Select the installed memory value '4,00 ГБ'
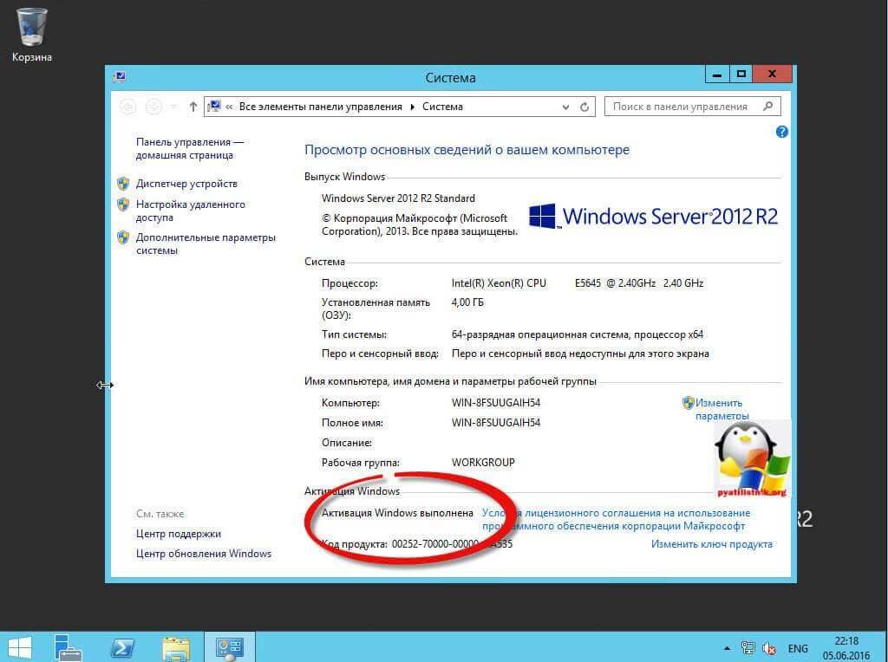 (467, 302)
